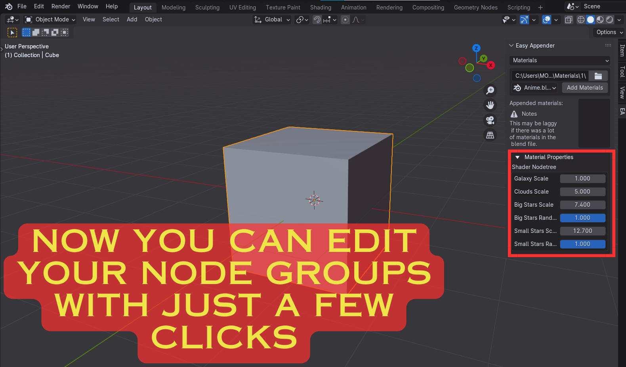Toggle X-ray view button
626x367 pixels.
tap(569, 20)
